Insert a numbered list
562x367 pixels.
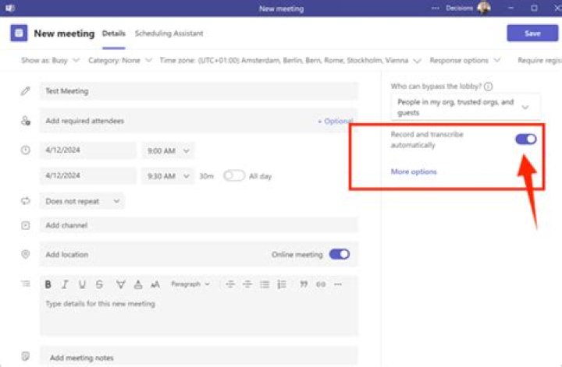click(282, 284)
